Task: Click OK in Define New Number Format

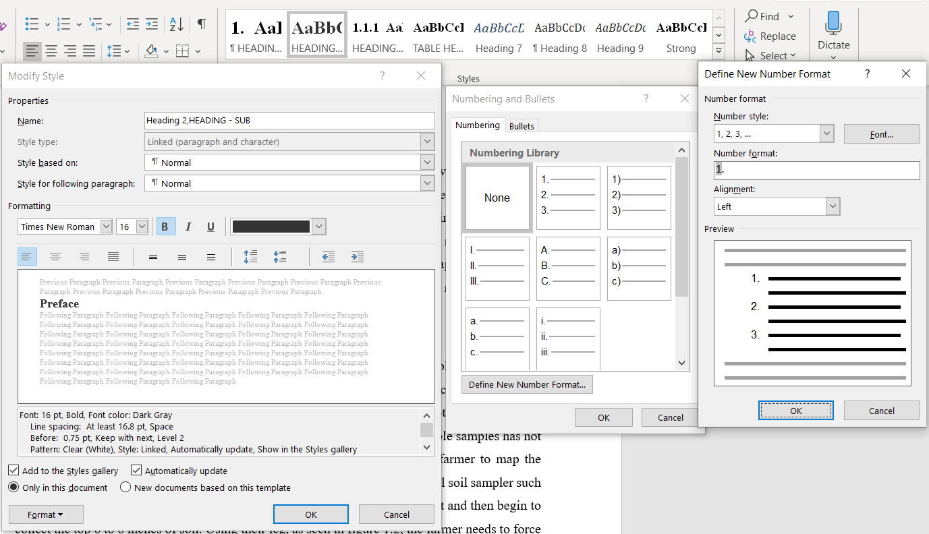Action: (x=796, y=411)
